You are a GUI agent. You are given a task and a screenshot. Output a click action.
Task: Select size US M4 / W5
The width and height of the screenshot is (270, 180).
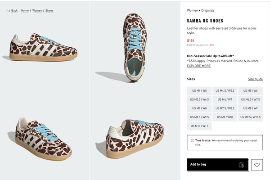tap(199, 90)
